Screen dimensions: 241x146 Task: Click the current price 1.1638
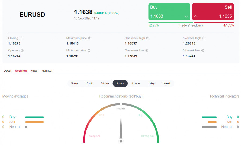[83, 12]
